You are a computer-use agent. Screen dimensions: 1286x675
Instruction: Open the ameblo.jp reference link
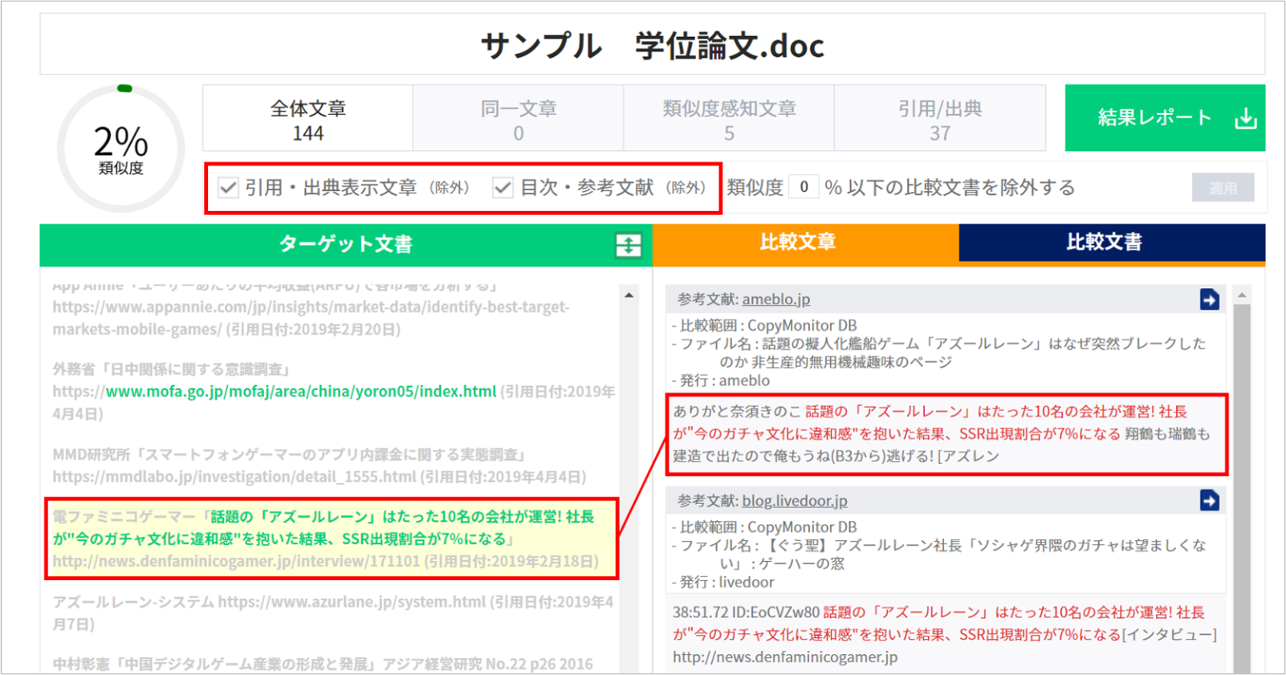[x=775, y=299]
